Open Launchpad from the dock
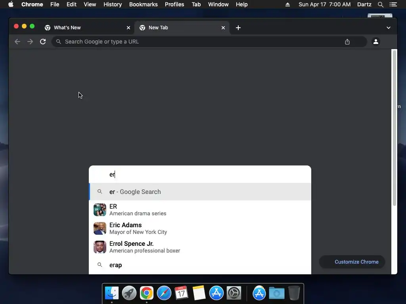Image resolution: width=406 pixels, height=304 pixels. [x=129, y=293]
